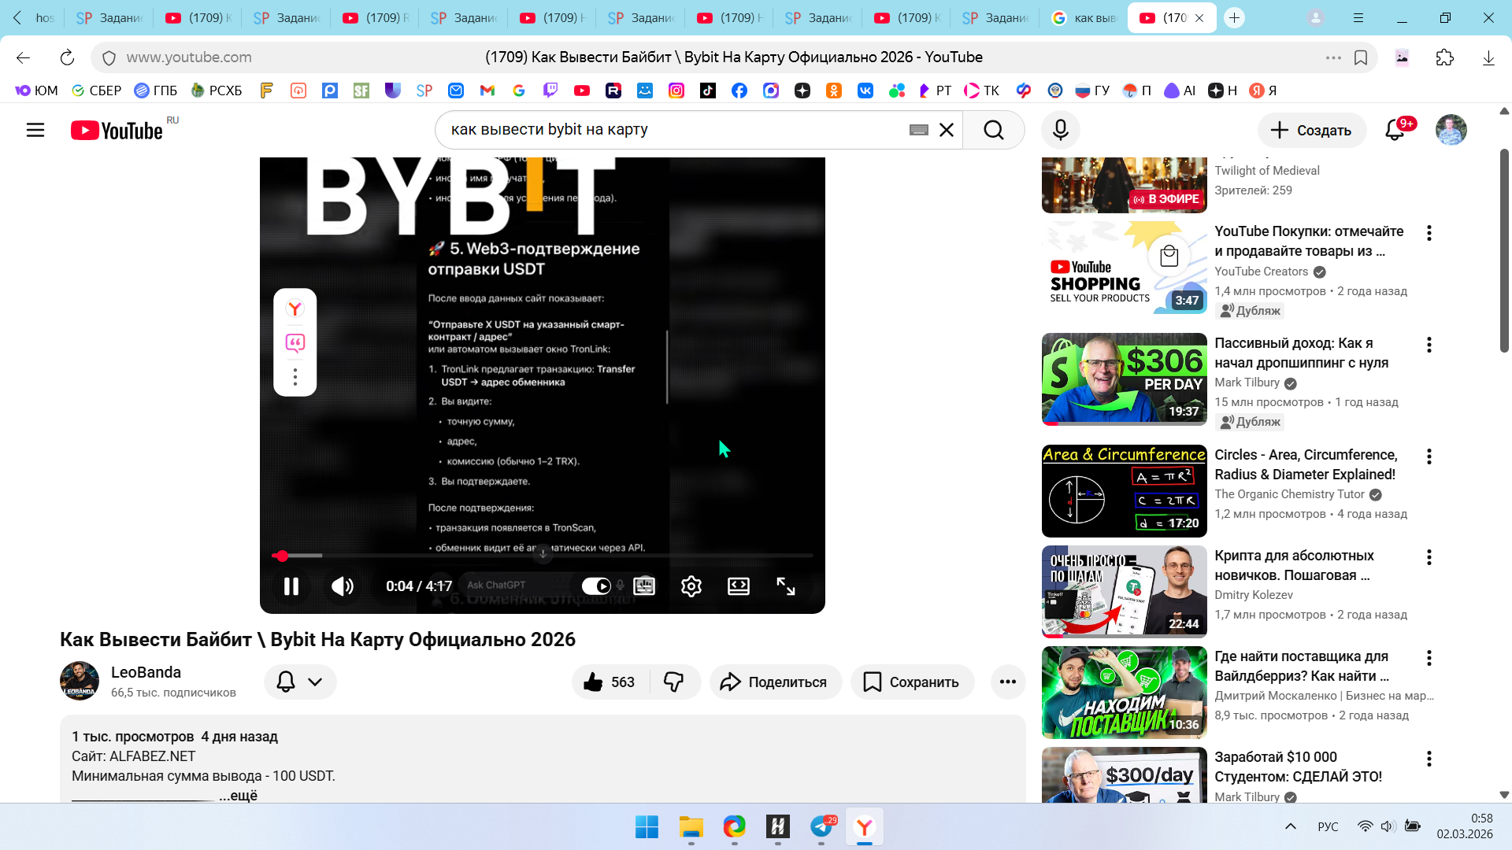The width and height of the screenshot is (1512, 850).
Task: Mute the video volume
Action: [342, 586]
